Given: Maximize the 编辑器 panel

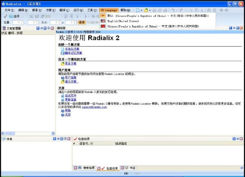Looking at the screenshot, I should [238, 28].
